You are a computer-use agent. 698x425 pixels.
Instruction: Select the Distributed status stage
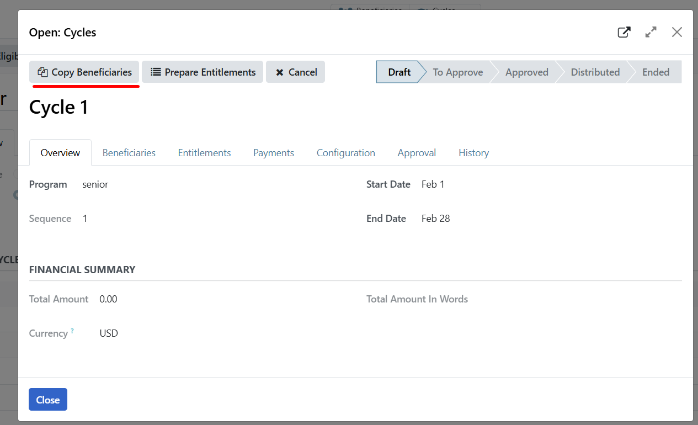click(x=595, y=72)
